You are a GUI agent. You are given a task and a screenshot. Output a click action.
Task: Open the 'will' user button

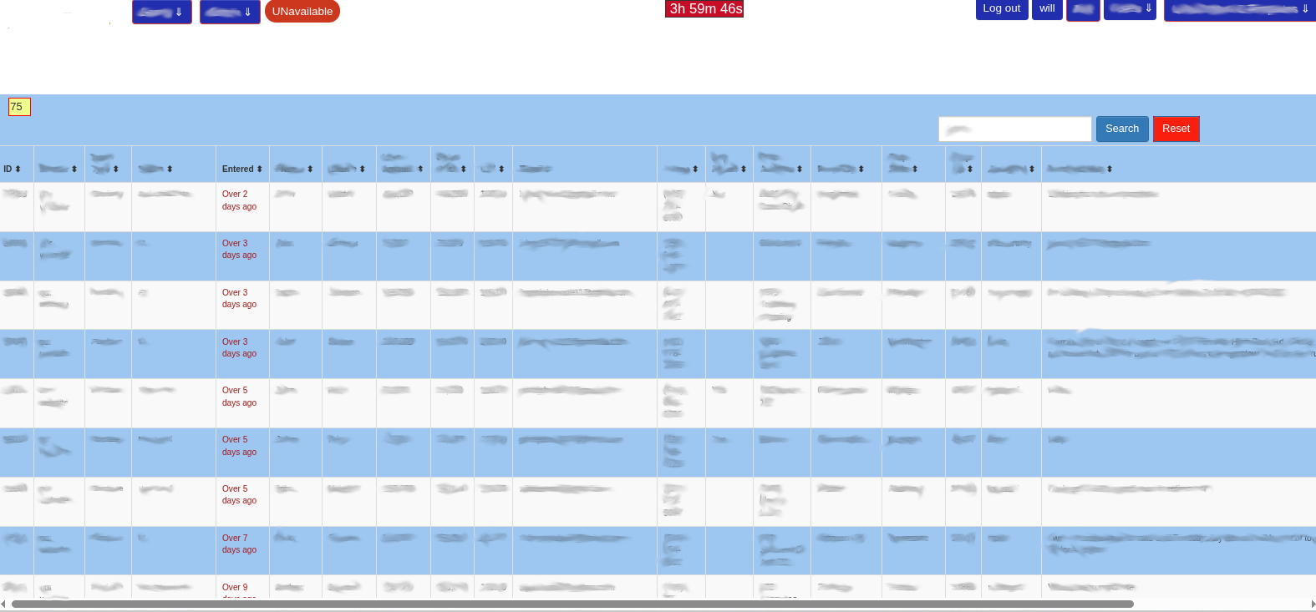(x=1047, y=8)
